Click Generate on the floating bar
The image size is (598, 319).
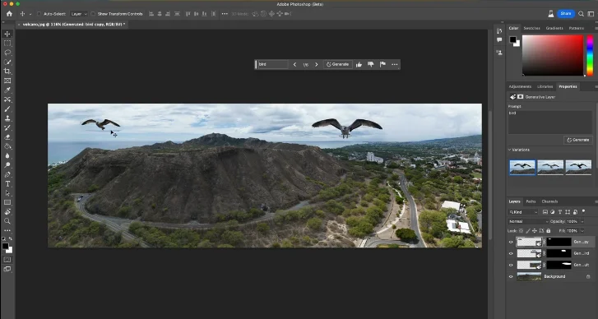point(337,64)
